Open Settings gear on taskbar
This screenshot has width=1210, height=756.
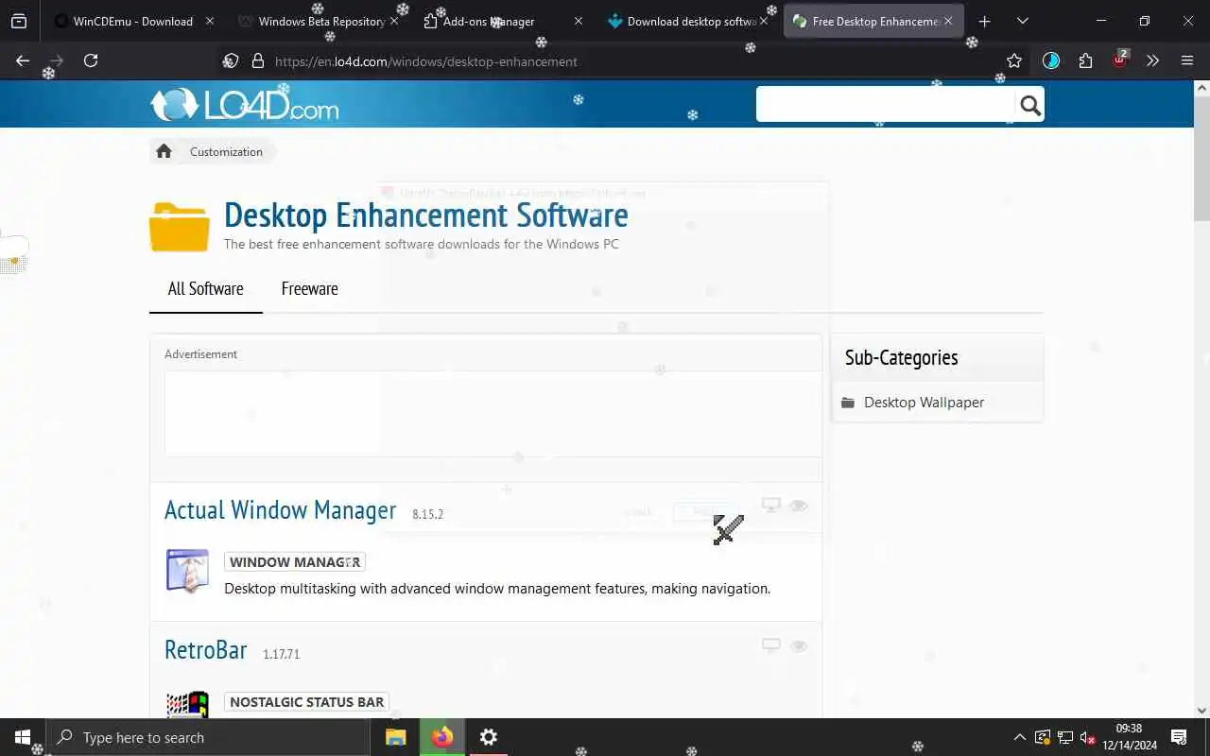pos(488,737)
